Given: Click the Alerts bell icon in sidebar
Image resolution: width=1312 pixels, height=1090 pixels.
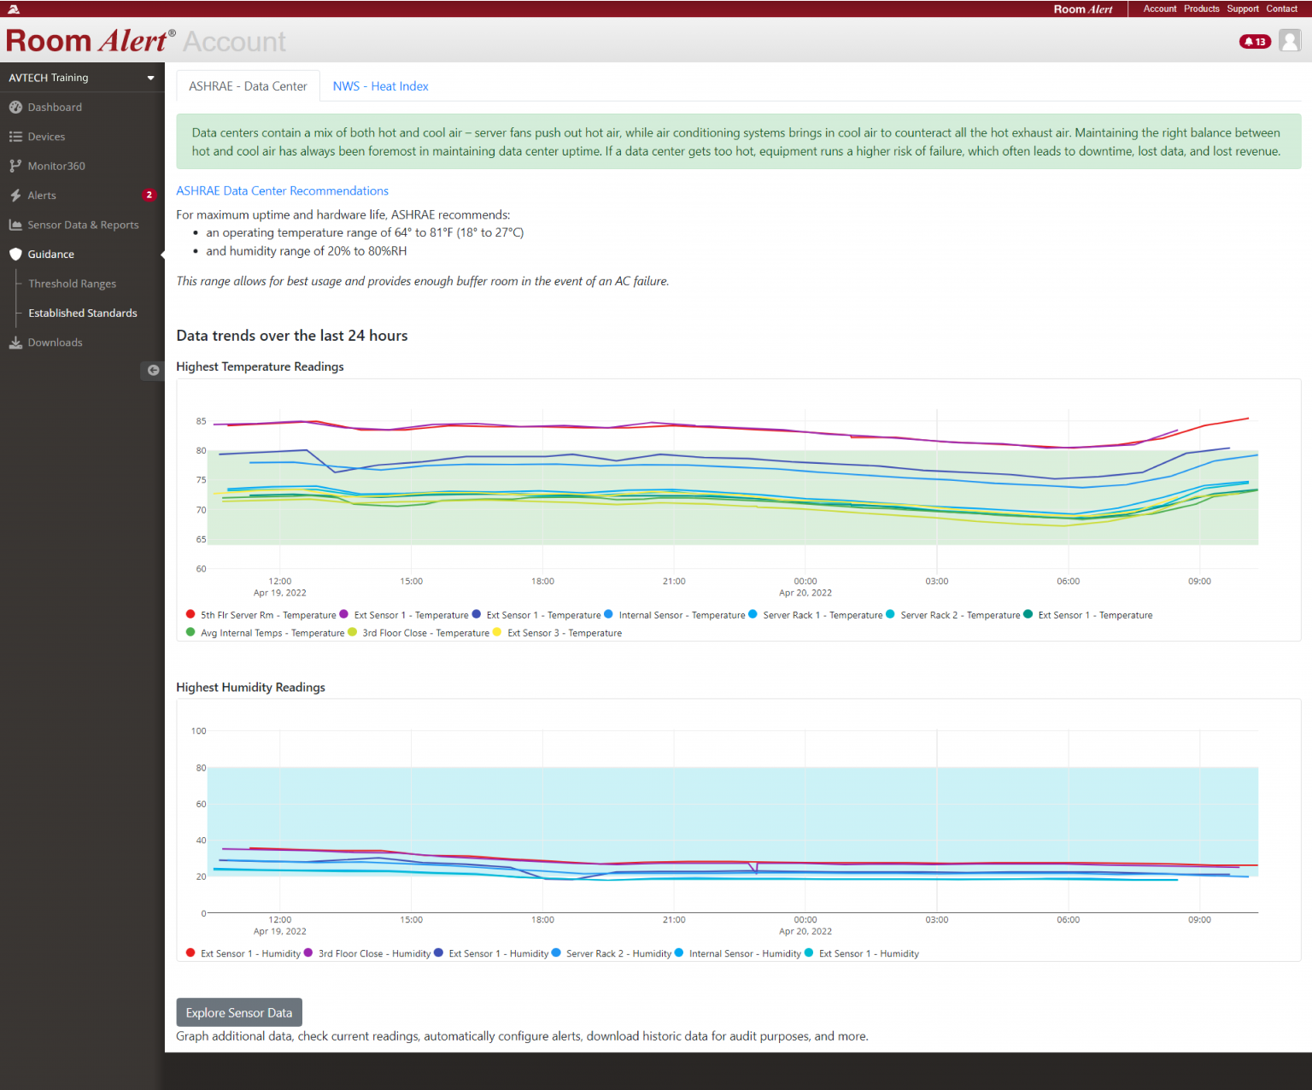Looking at the screenshot, I should (x=16, y=195).
